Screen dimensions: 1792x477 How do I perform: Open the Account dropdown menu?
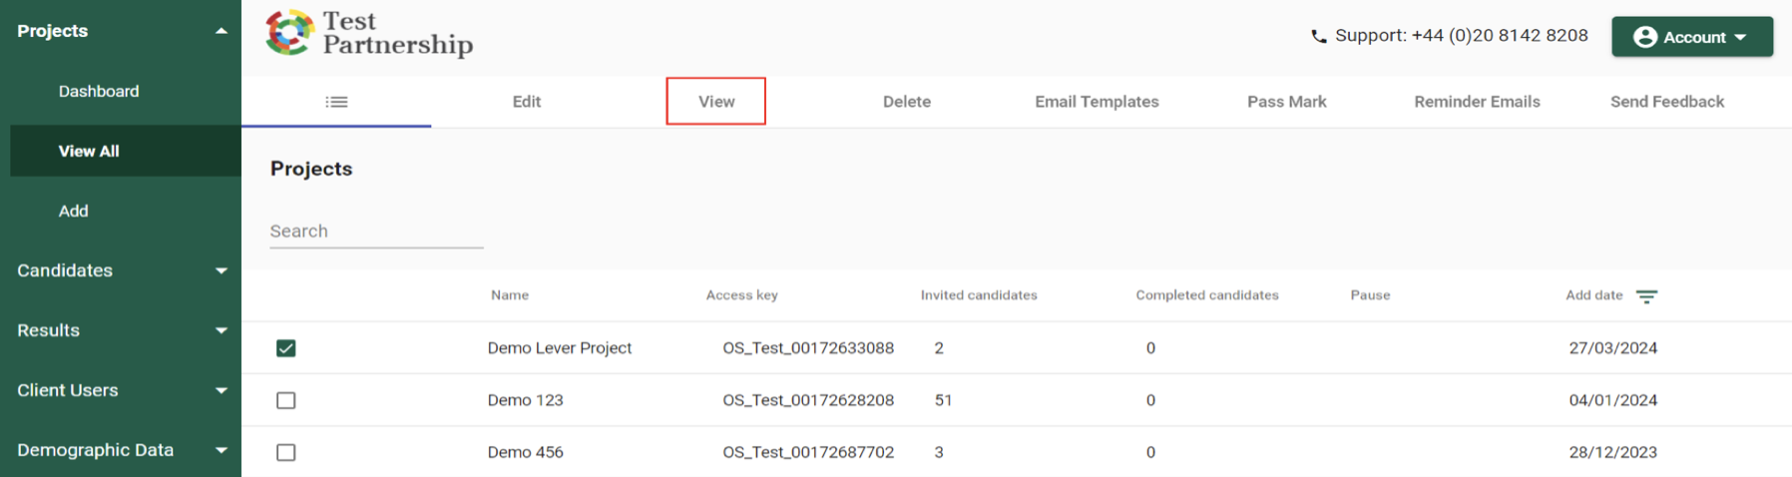click(1691, 37)
